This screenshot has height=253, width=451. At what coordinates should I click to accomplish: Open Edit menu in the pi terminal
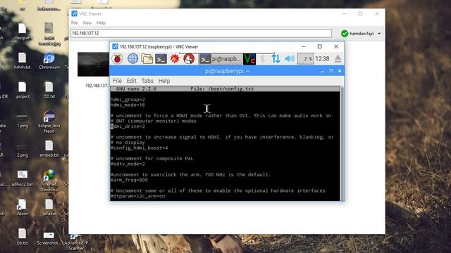tap(132, 81)
